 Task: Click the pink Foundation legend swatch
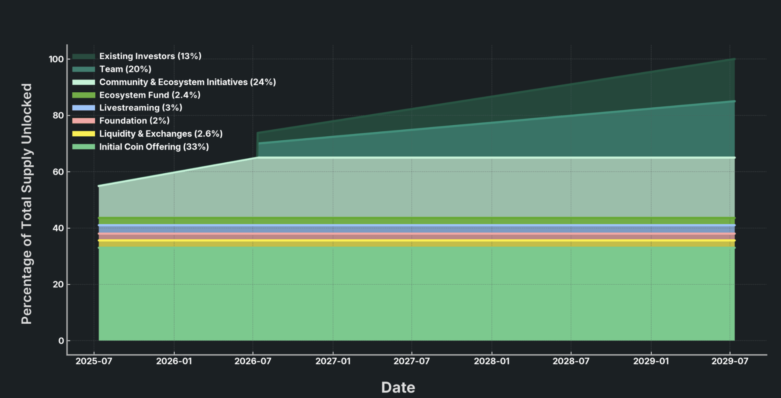[83, 121]
